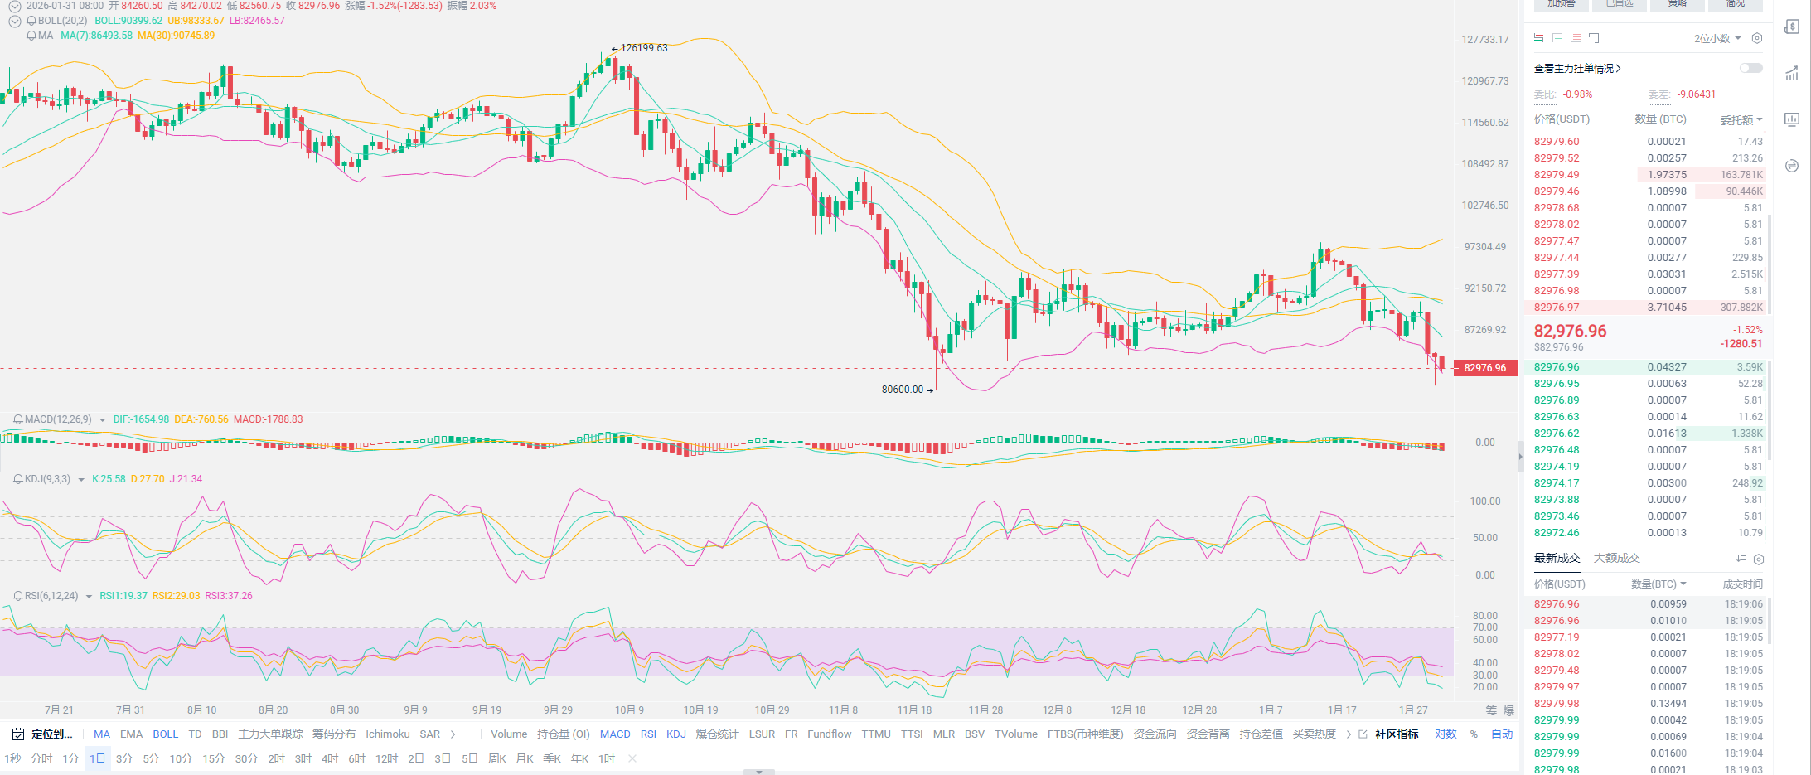This screenshot has height=775, width=1811.
Task: Open order book settings hexagon icon
Action: pyautogui.click(x=1757, y=38)
